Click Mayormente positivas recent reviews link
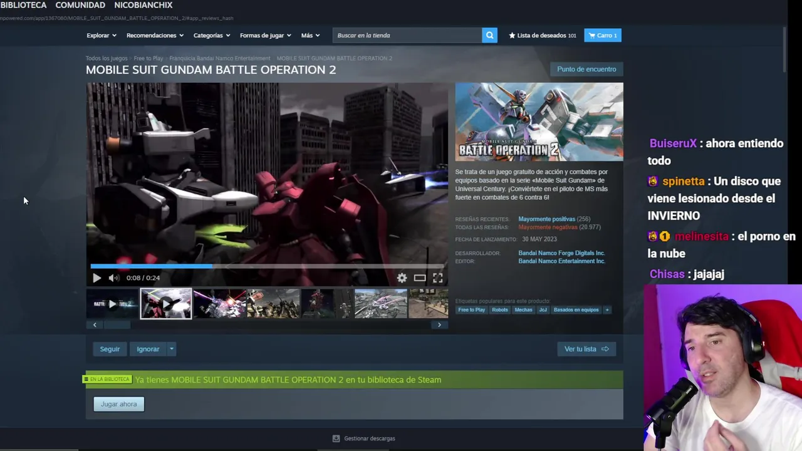This screenshot has height=451, width=802. click(546, 219)
